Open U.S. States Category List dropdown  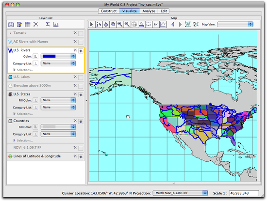tap(58, 108)
